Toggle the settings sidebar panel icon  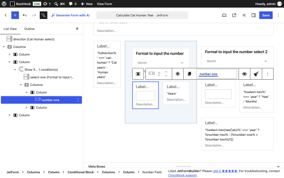pos(254,15)
